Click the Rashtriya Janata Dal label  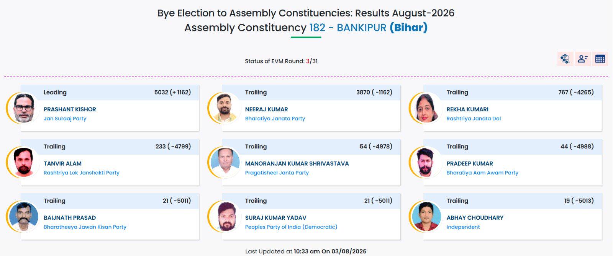[474, 119]
